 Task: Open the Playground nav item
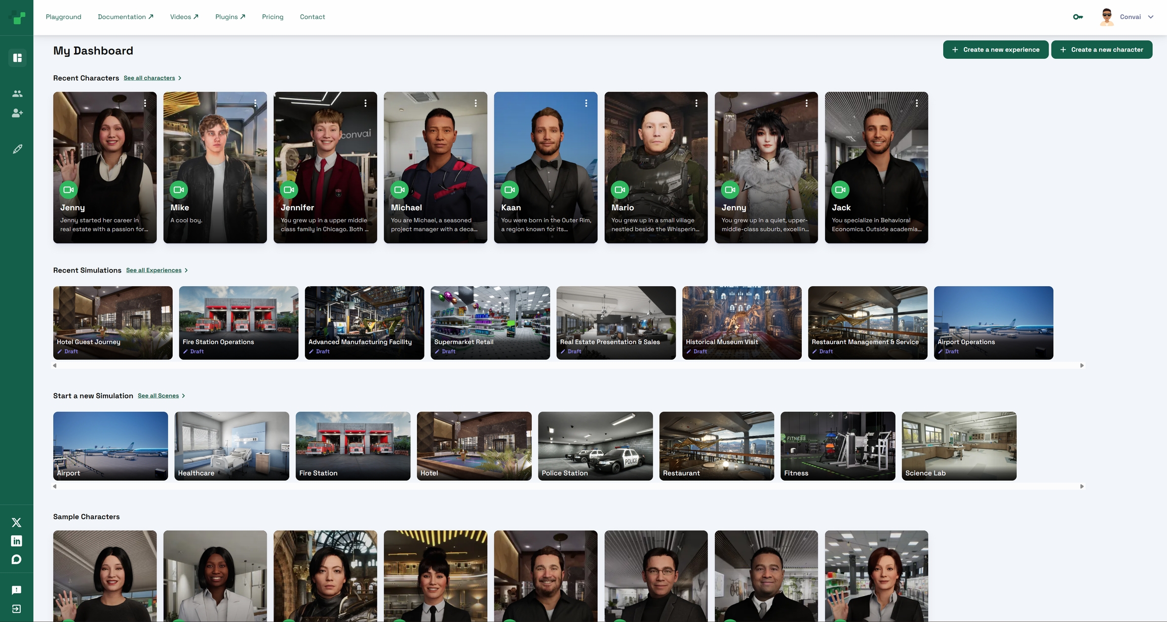[63, 17]
